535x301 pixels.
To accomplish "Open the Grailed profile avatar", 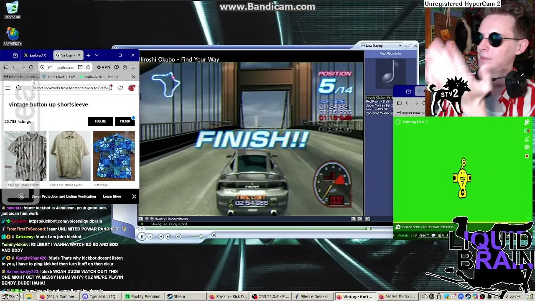I will pyautogui.click(x=132, y=88).
